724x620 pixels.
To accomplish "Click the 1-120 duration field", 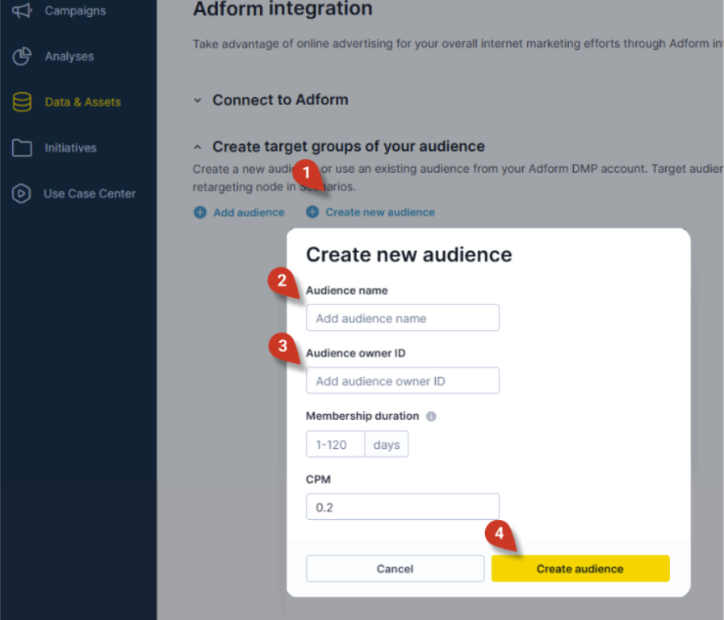I will click(x=335, y=444).
